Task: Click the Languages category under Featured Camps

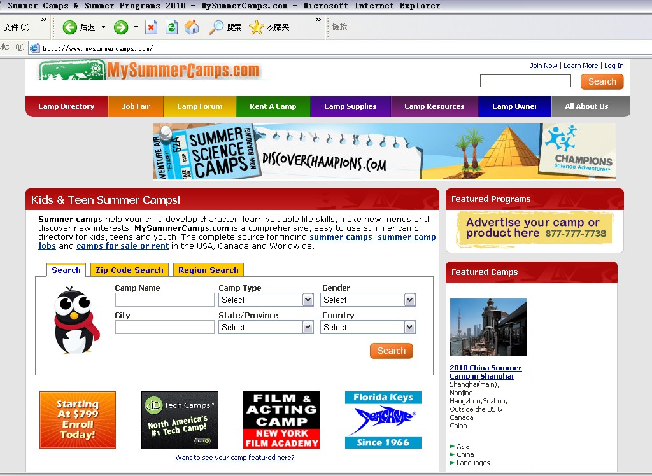Action: pos(473,463)
